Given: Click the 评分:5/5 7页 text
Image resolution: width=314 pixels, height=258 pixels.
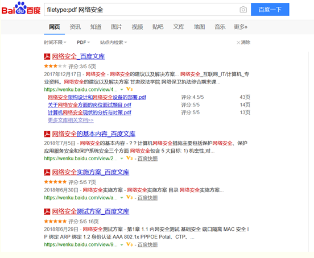Looking at the screenshot, I should click(82, 182).
